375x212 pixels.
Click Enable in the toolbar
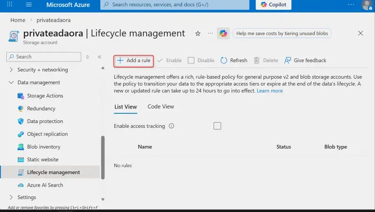click(x=169, y=60)
